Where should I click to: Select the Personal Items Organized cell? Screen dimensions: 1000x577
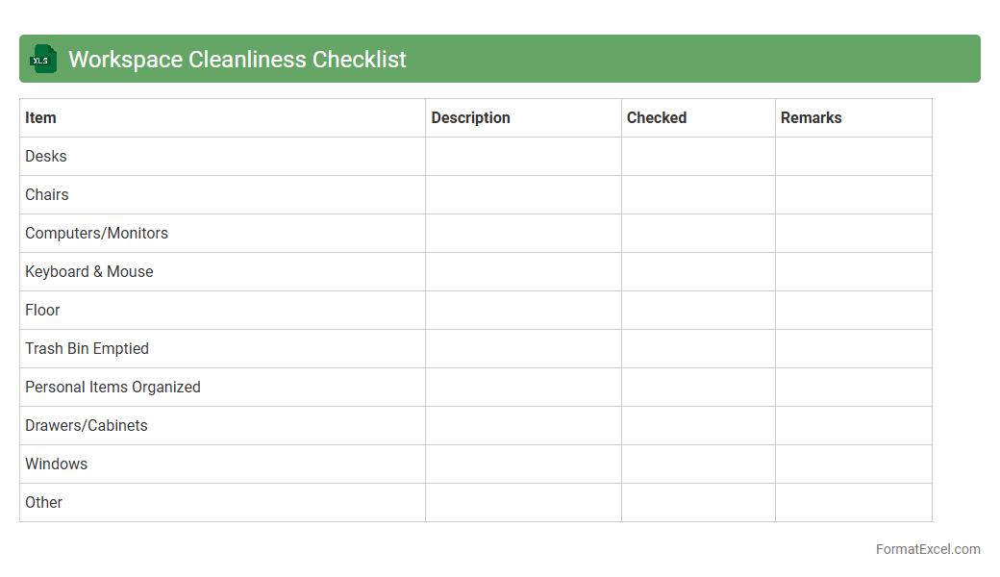(x=112, y=388)
